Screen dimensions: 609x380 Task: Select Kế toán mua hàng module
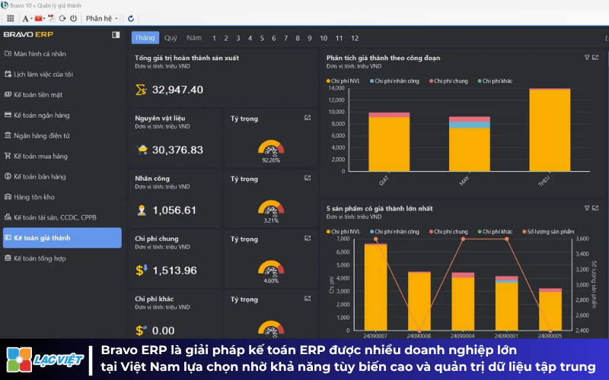[36, 156]
